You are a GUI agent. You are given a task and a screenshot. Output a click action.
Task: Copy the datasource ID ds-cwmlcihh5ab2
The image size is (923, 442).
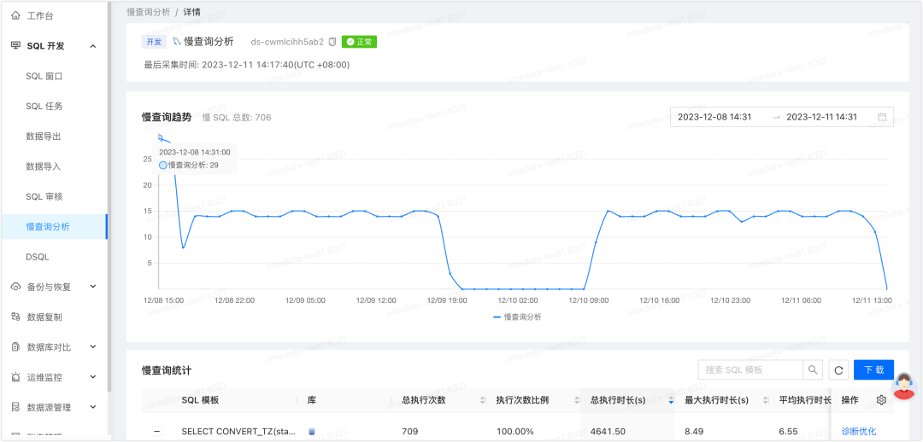tap(332, 42)
